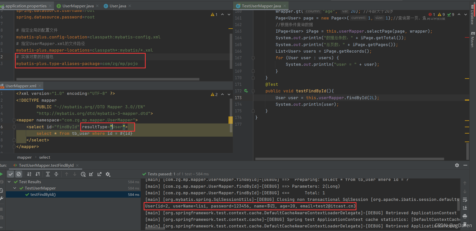Image resolution: width=476 pixels, height=231 pixels.
Task: Toggle Show Passed tests checkmark button
Action: pos(11,174)
